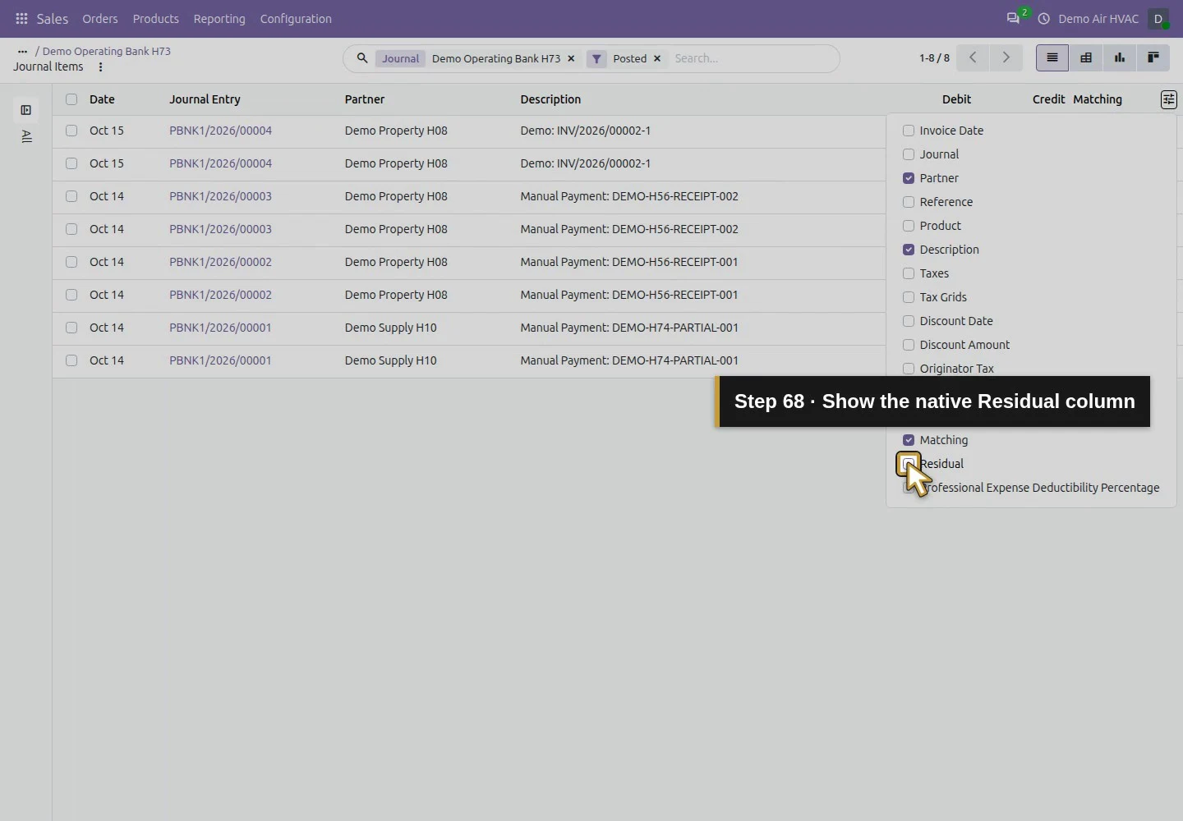Open the Journal Items actions kebab menu

pos(100,67)
